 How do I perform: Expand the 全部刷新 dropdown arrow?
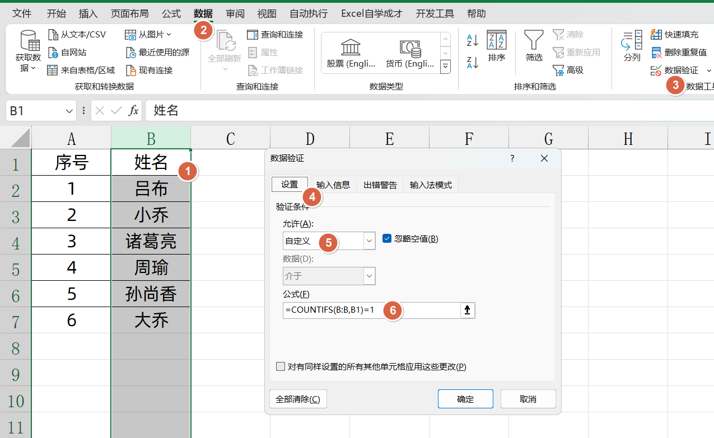tap(225, 69)
